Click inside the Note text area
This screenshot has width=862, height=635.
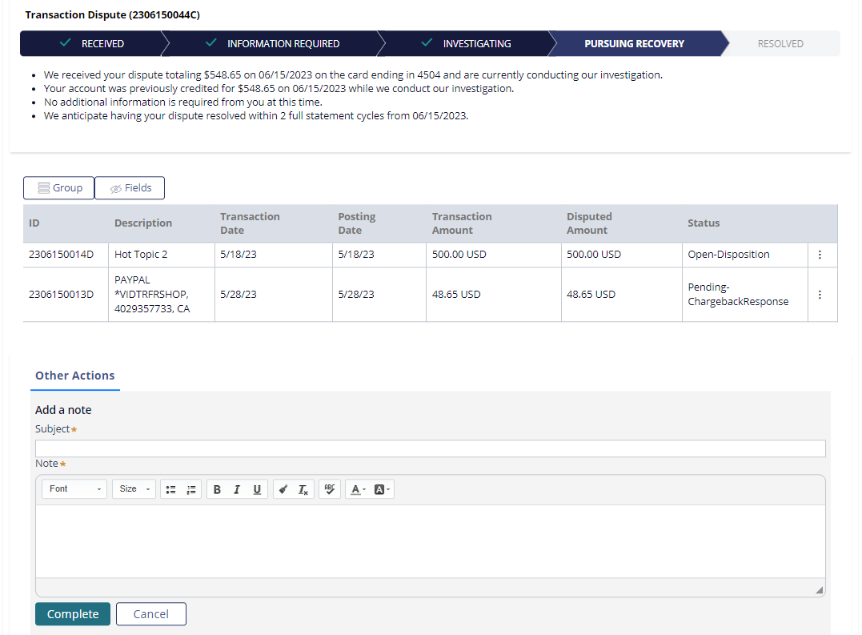point(431,541)
